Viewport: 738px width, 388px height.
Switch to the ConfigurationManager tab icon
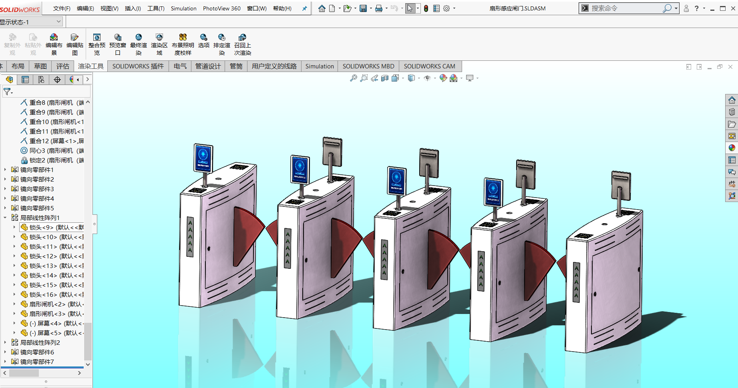[x=41, y=80]
